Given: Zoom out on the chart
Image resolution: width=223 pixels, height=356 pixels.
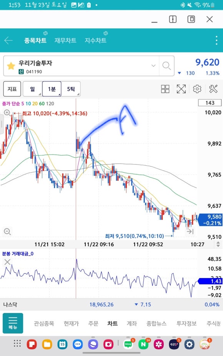Looking at the screenshot, I should coord(7,231).
